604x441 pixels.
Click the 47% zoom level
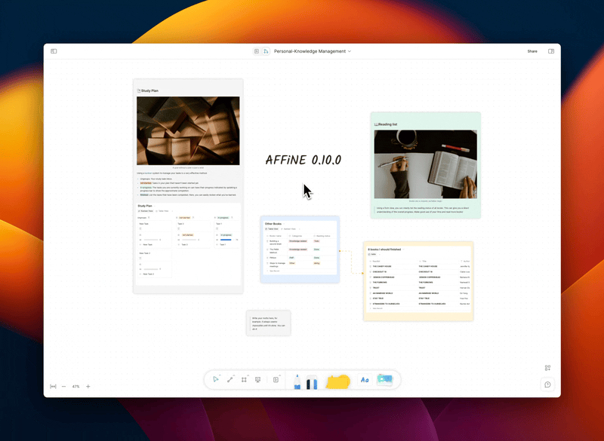tap(76, 387)
